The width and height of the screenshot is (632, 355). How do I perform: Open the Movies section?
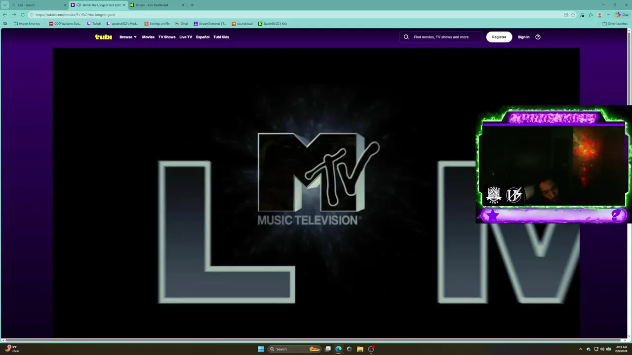[148, 37]
